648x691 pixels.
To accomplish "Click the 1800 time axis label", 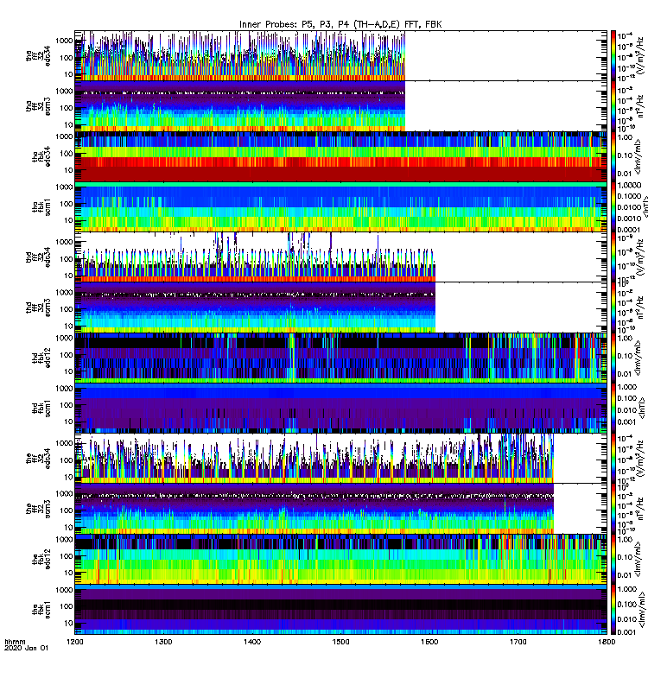I will tap(607, 642).
